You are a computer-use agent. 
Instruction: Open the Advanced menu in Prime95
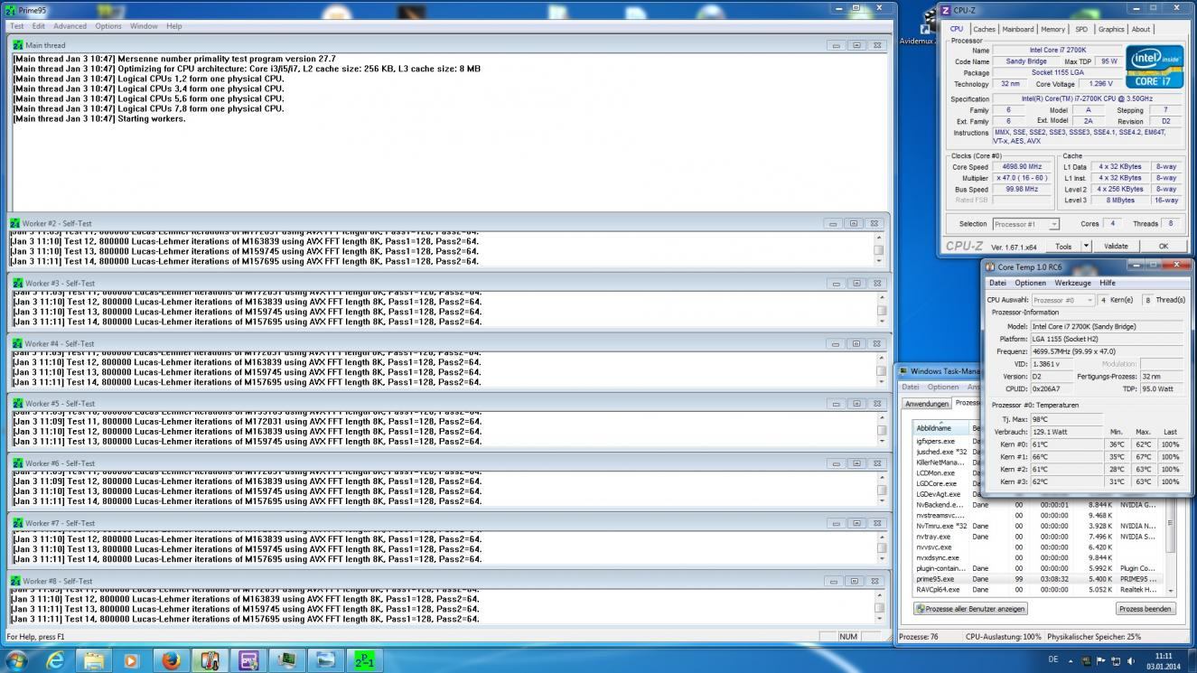pyautogui.click(x=70, y=26)
